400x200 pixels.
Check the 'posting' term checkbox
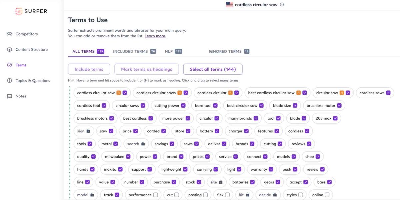tap(206, 195)
